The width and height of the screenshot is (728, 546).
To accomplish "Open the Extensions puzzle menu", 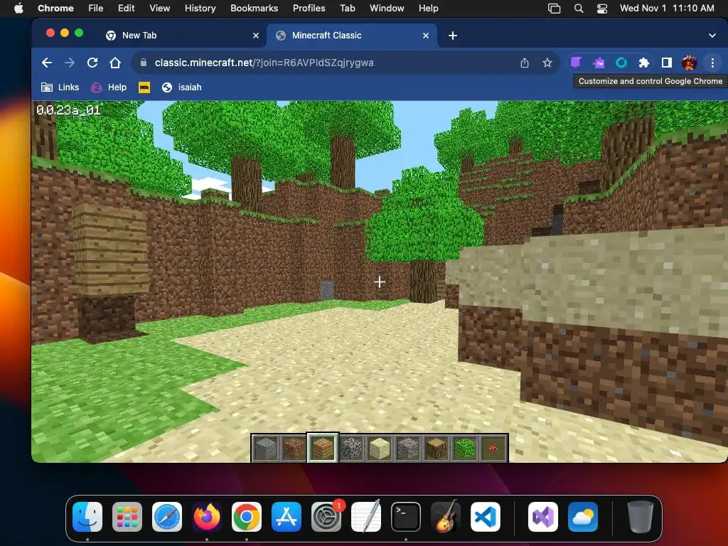I will click(x=644, y=63).
